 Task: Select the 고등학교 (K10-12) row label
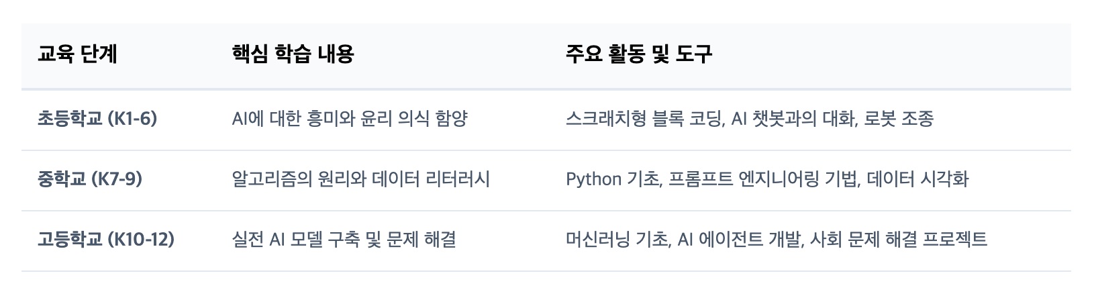click(105, 240)
